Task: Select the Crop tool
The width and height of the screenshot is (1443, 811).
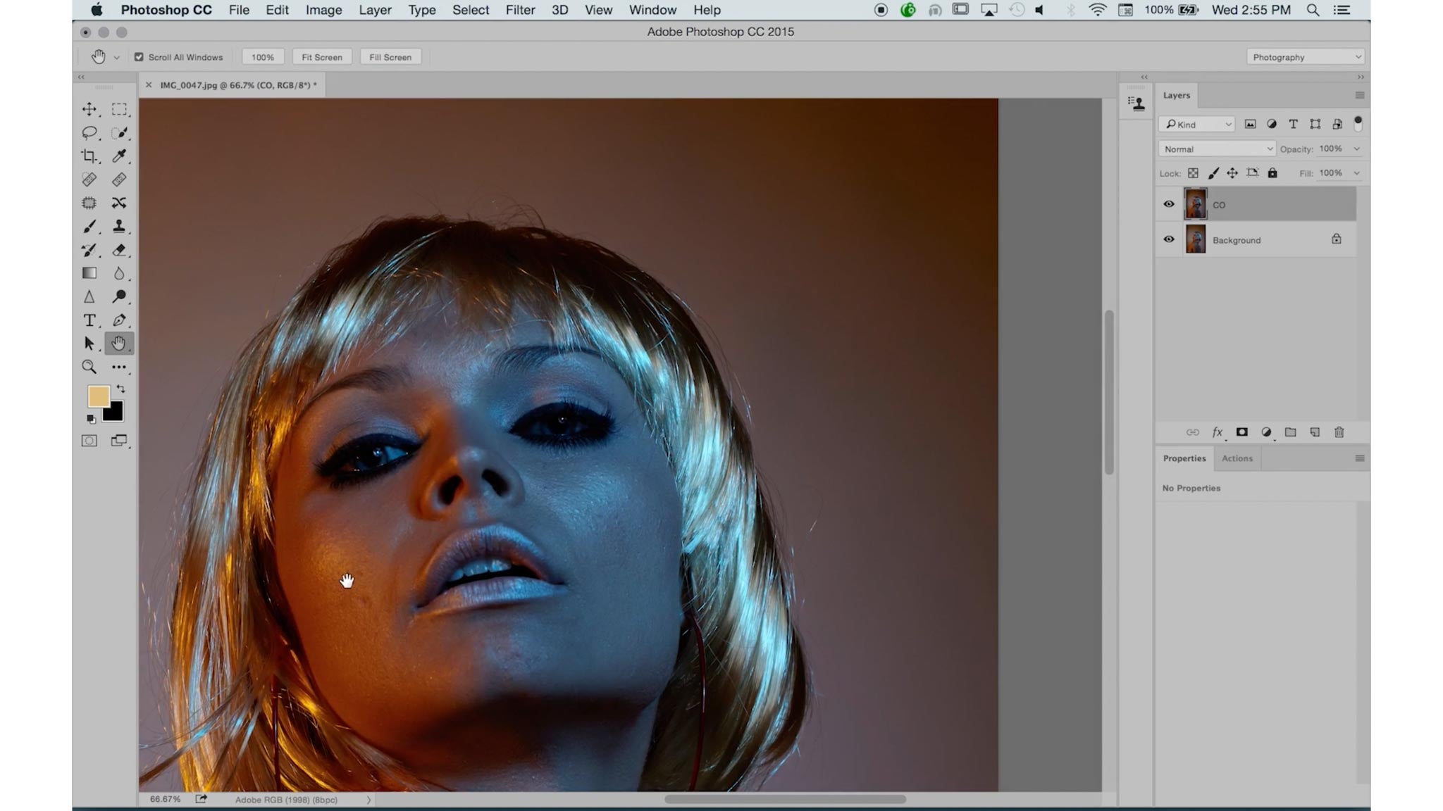Action: [89, 156]
